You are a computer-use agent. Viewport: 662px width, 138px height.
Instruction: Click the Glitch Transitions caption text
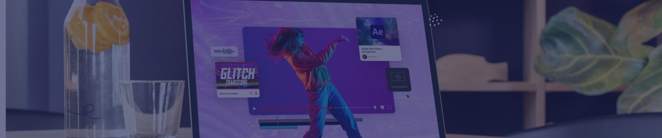[229, 93]
